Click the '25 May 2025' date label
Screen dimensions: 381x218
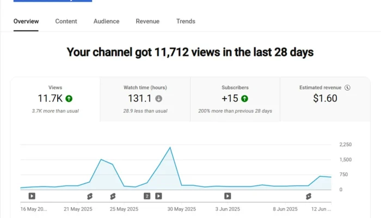(124, 209)
